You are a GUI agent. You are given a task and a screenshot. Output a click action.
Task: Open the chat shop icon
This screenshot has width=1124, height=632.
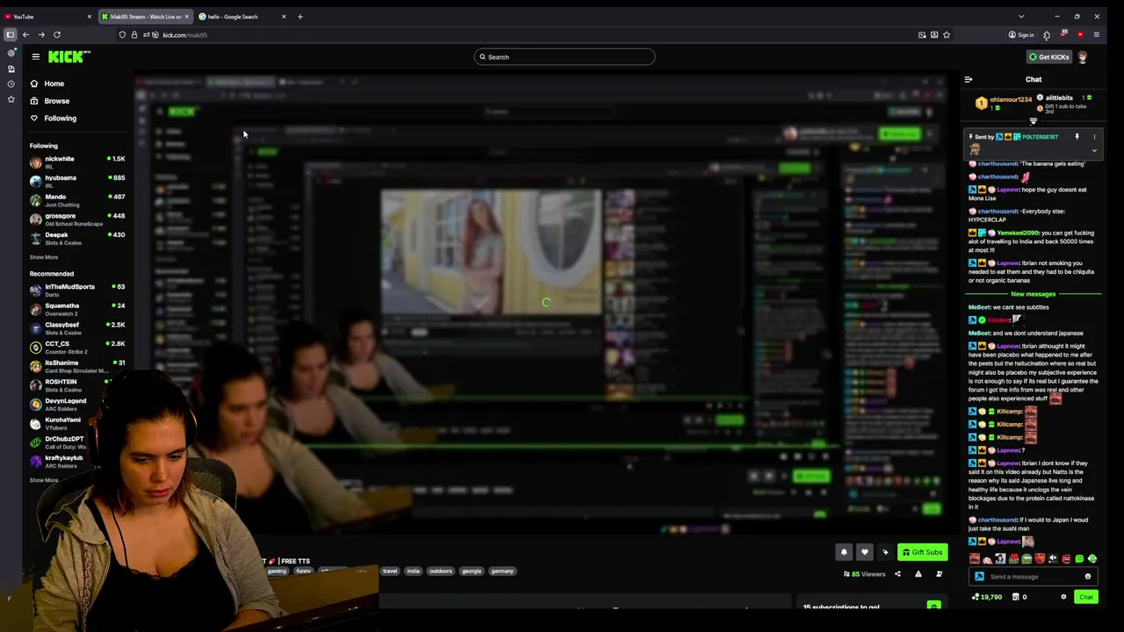[1016, 597]
